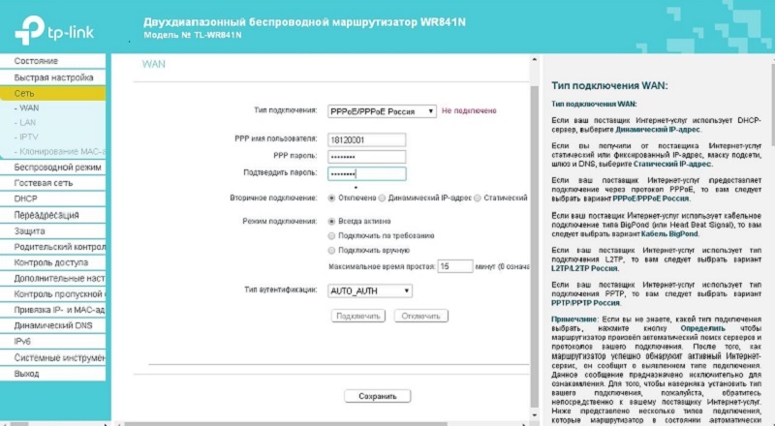Click the Тип подключения WAN: help heading
This screenshot has height=426, width=775.
coord(609,85)
